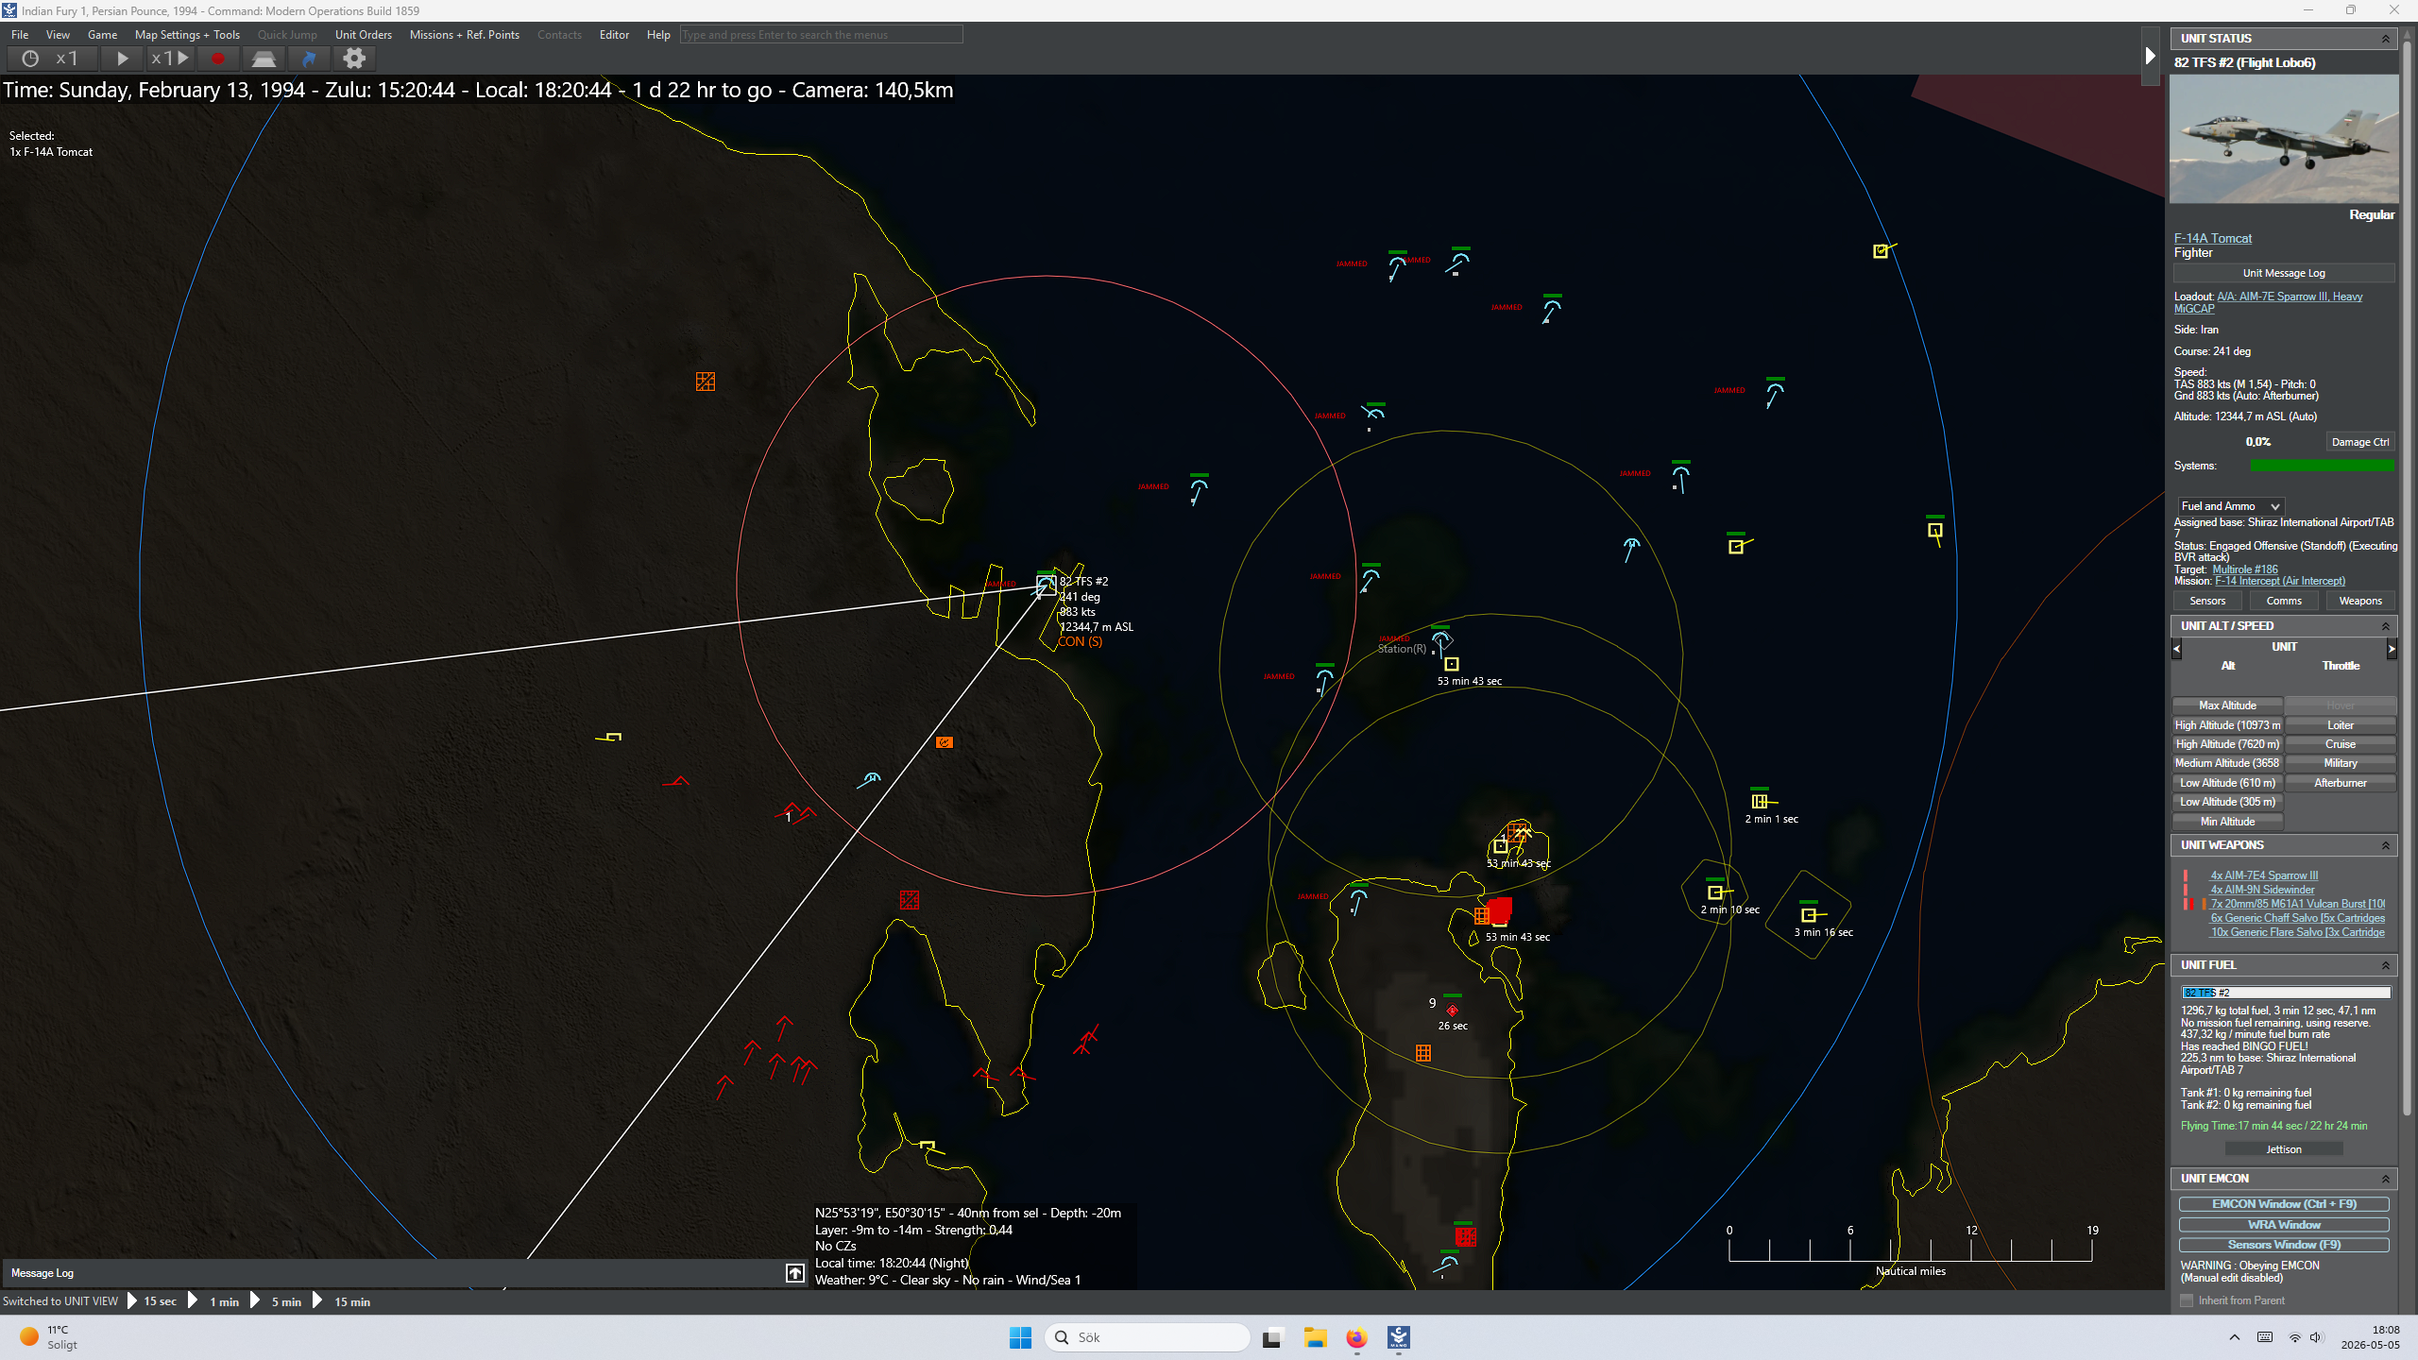
Task: Select the 82 TFS #2 aircraft symbol on map
Action: click(x=1046, y=586)
